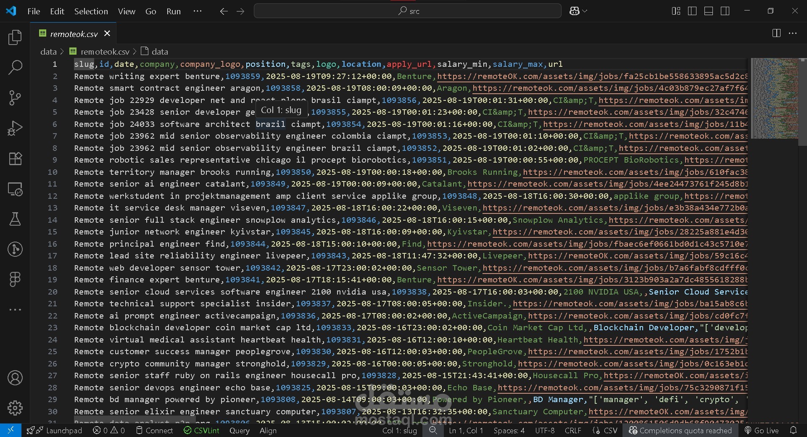Image resolution: width=807 pixels, height=437 pixels.
Task: Click the Aragon logo URL on line 3
Action: click(610, 88)
